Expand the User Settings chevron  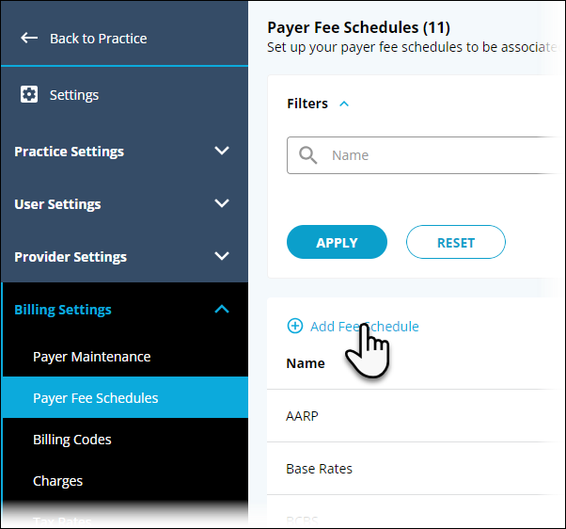point(222,204)
